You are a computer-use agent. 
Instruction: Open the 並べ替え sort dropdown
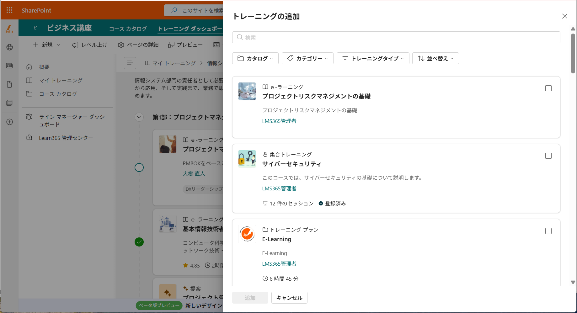pos(435,58)
